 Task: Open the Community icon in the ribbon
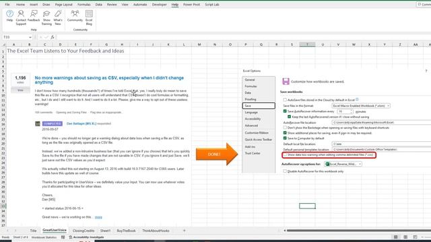75,16
